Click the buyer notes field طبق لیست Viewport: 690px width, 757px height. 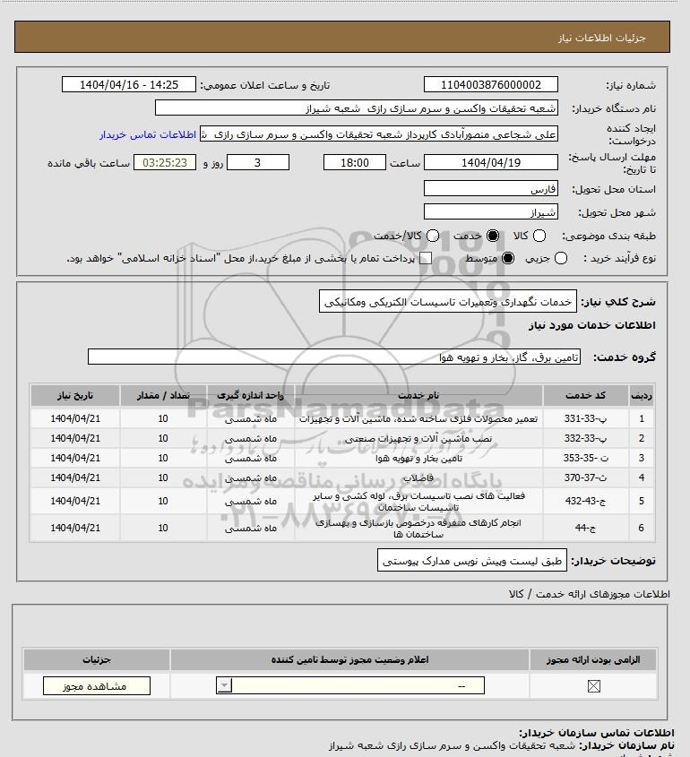coord(472,560)
